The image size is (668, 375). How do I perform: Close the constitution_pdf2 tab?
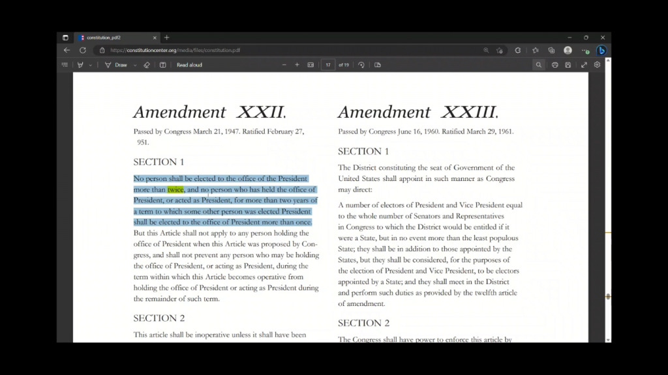pyautogui.click(x=155, y=38)
